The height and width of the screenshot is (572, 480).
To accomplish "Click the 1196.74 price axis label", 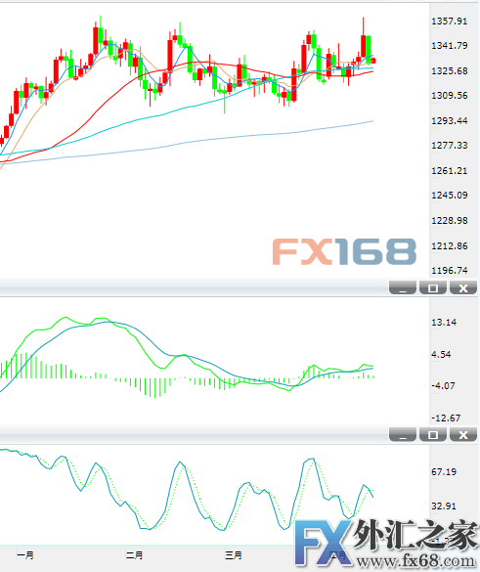I will [450, 270].
